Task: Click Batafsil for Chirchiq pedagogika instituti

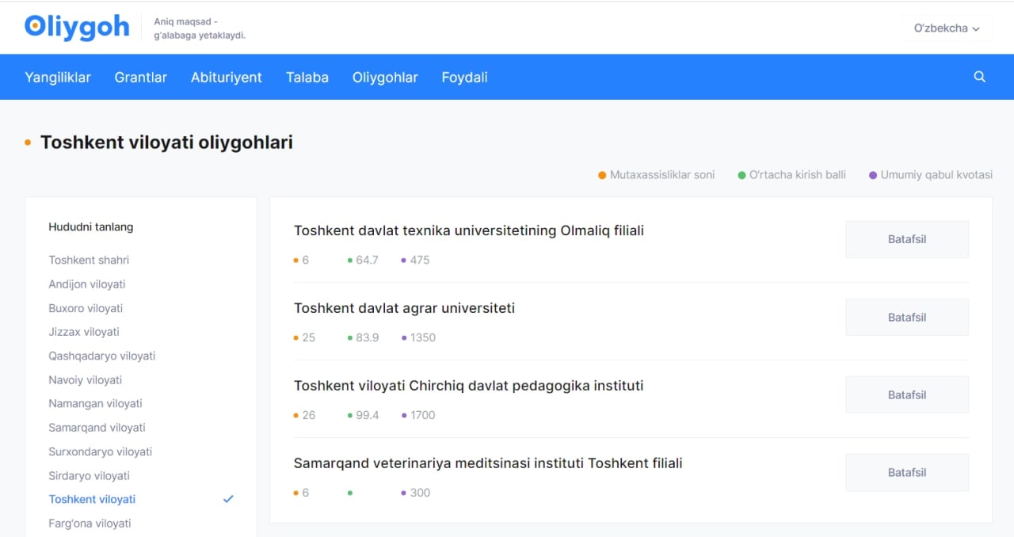Action: (x=907, y=394)
